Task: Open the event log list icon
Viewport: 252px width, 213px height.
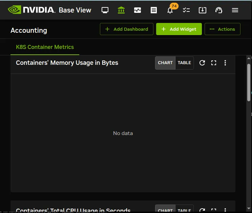Action: point(154,10)
